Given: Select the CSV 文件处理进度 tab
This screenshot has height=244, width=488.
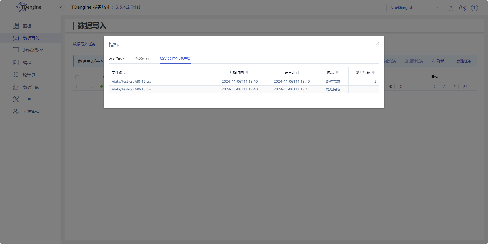Looking at the screenshot, I should tap(175, 58).
